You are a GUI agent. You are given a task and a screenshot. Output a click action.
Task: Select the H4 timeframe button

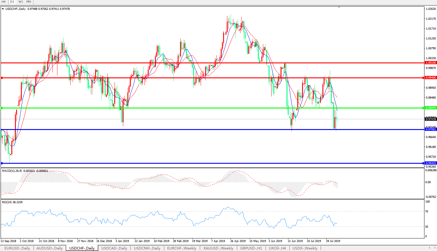pyautogui.click(x=4, y=2)
